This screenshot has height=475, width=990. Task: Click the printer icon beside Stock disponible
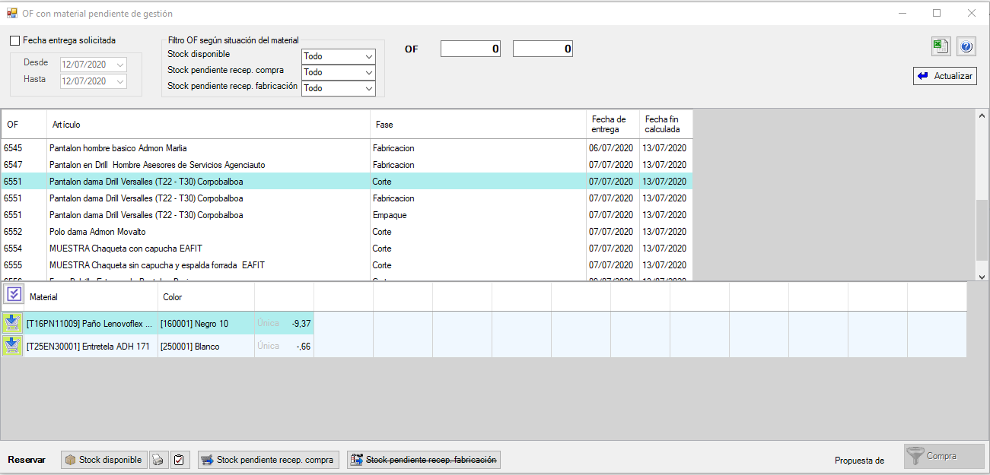coord(158,460)
